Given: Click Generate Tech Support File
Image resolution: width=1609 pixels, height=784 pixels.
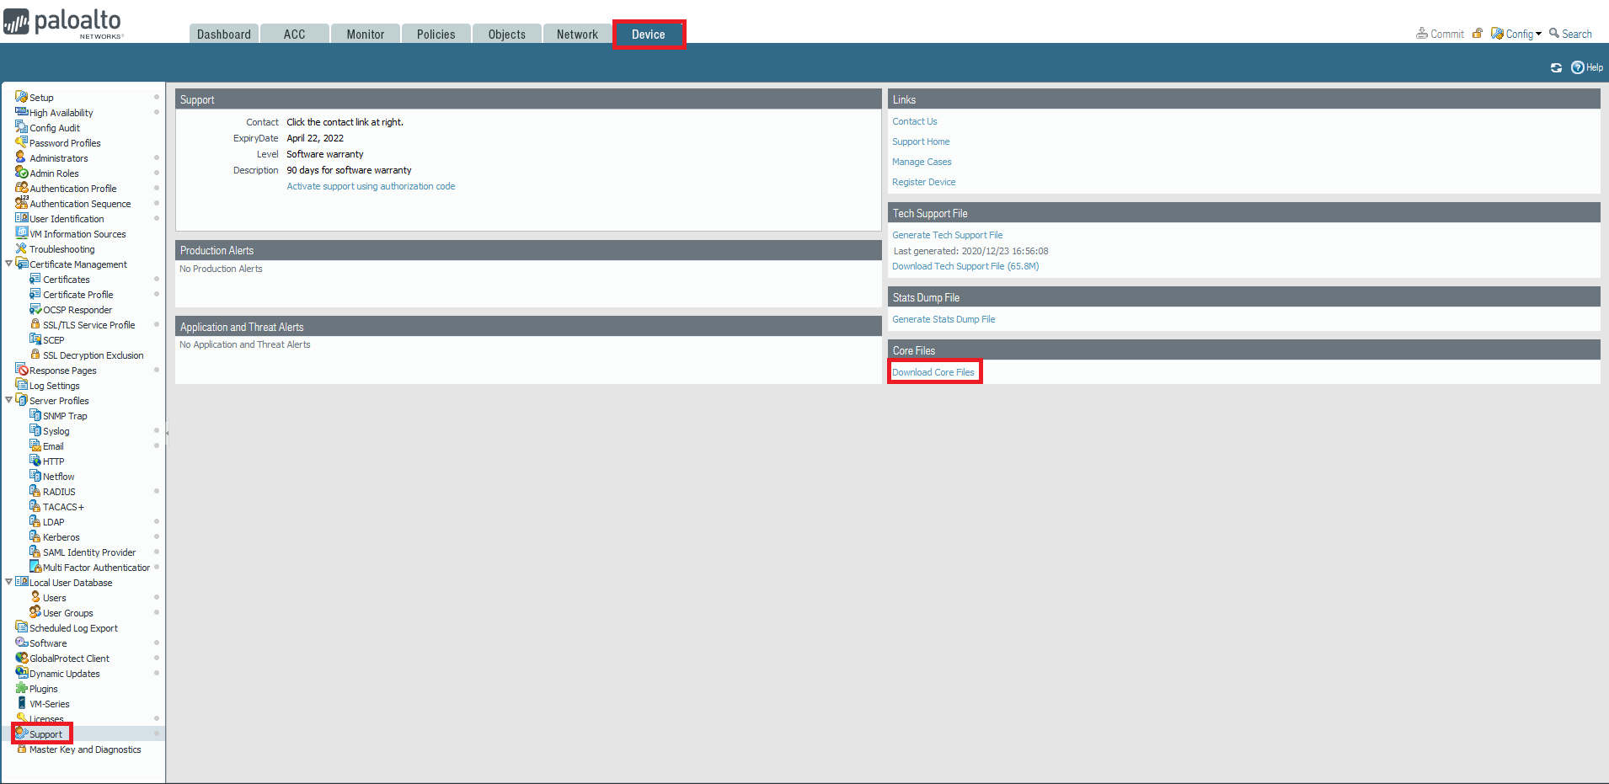Looking at the screenshot, I should [x=948, y=235].
